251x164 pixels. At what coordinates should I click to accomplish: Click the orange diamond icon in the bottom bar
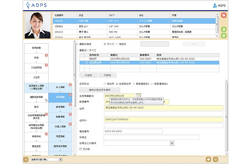208,159
